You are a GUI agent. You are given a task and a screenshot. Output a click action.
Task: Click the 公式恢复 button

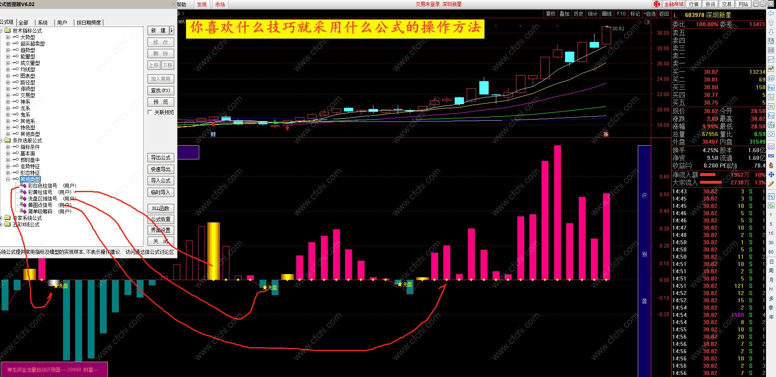click(x=161, y=219)
